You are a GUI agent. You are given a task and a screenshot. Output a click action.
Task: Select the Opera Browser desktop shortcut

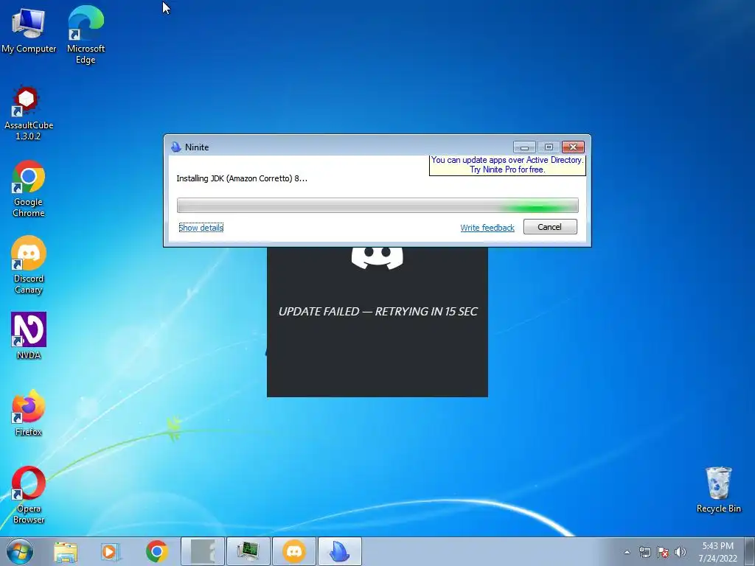click(29, 495)
